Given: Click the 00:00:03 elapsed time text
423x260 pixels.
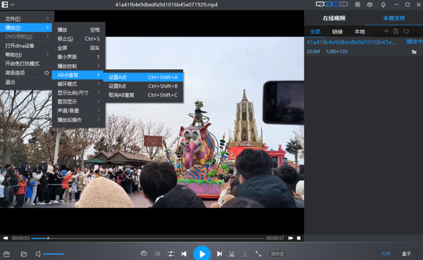Looking at the screenshot, I should pos(20,238).
